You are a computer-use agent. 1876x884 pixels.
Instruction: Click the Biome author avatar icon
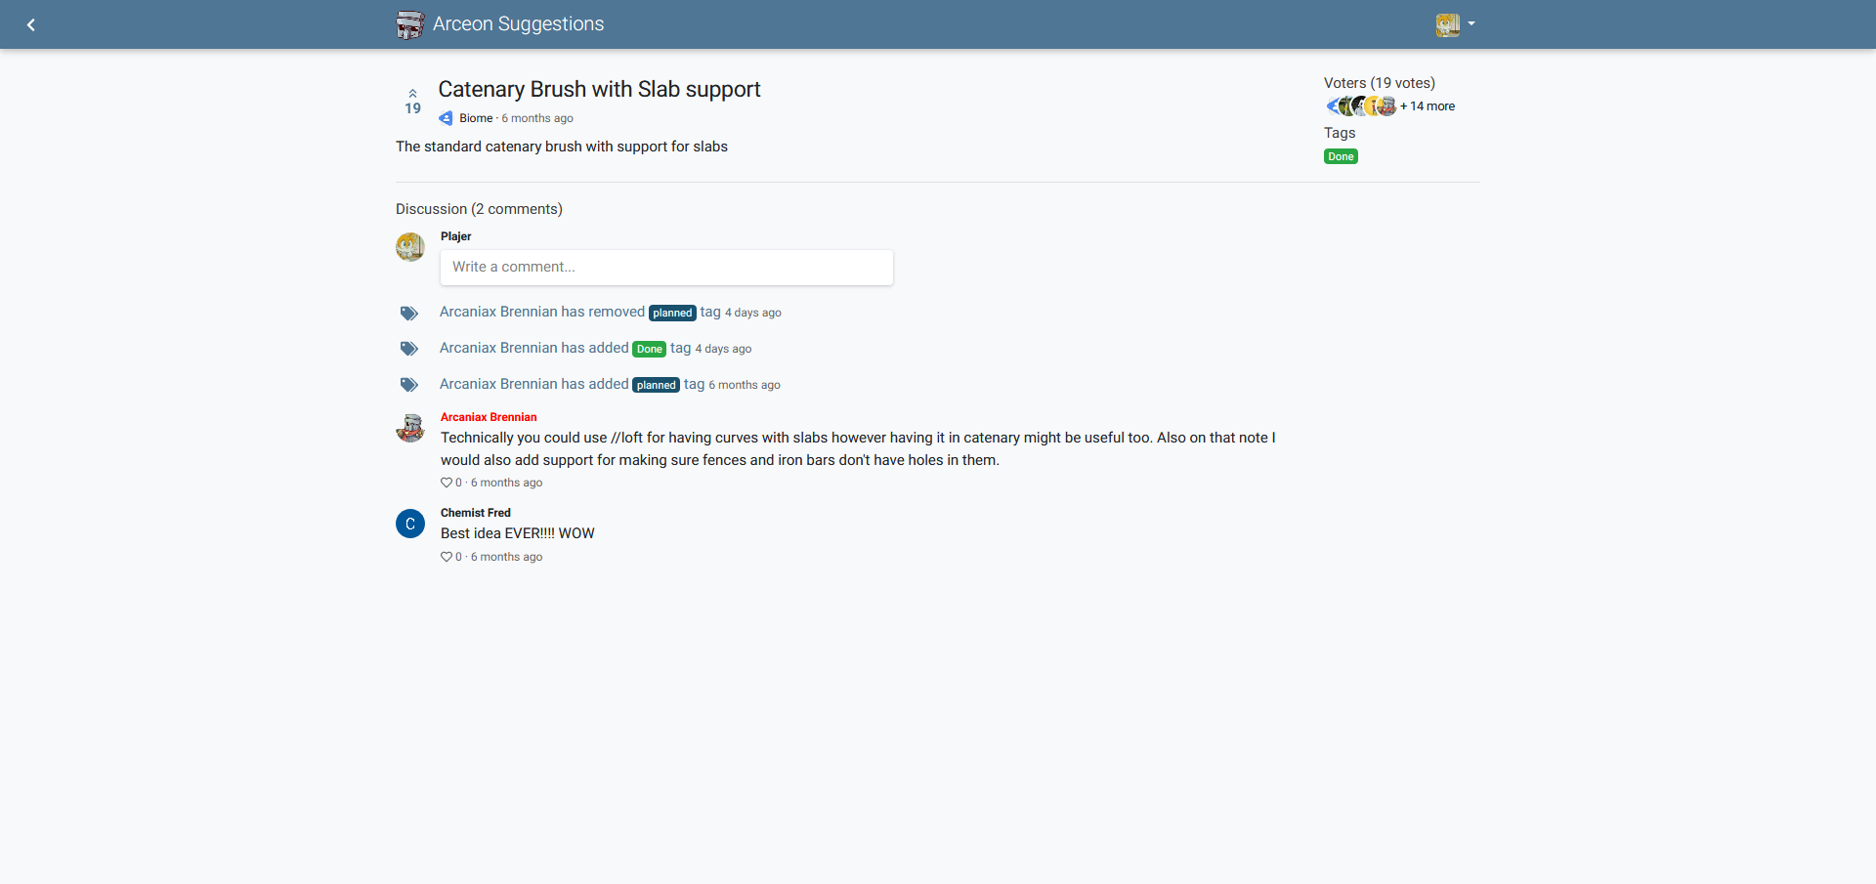(447, 118)
